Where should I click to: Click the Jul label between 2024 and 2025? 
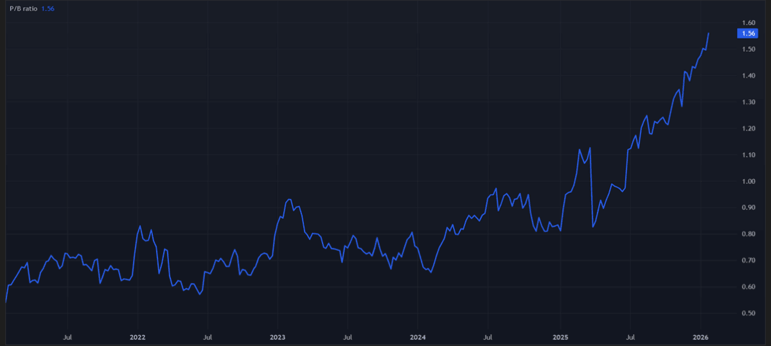click(488, 336)
